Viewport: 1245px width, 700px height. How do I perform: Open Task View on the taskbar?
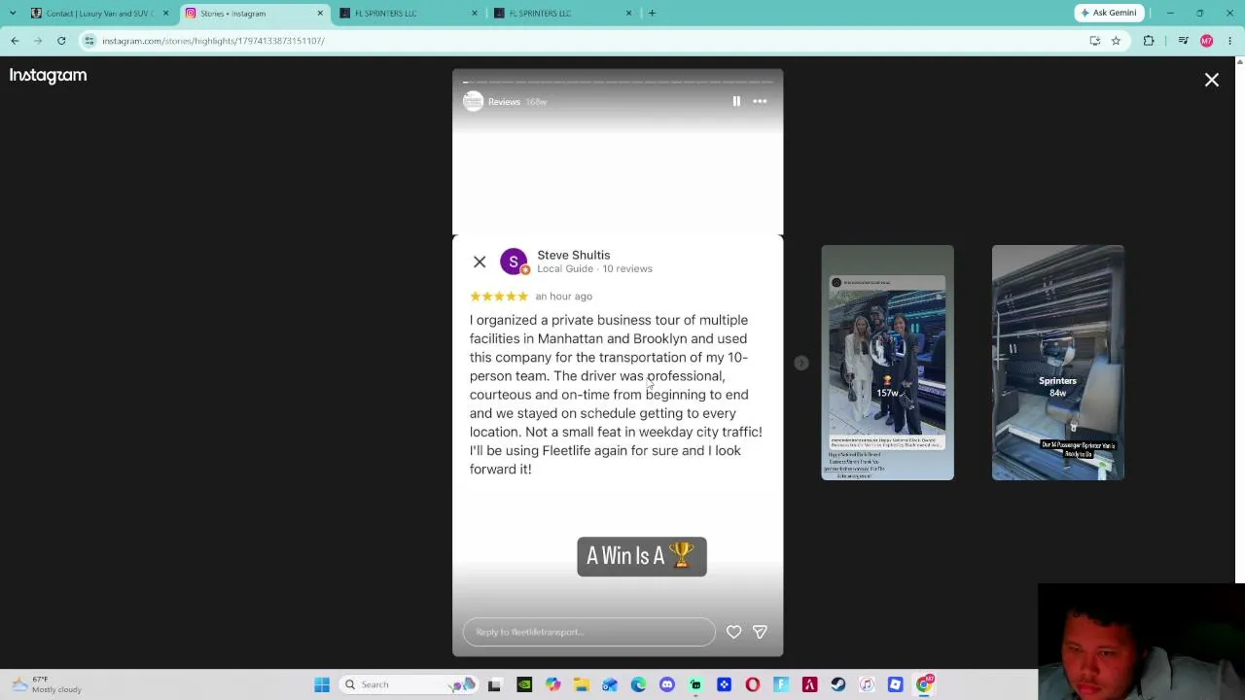click(494, 684)
